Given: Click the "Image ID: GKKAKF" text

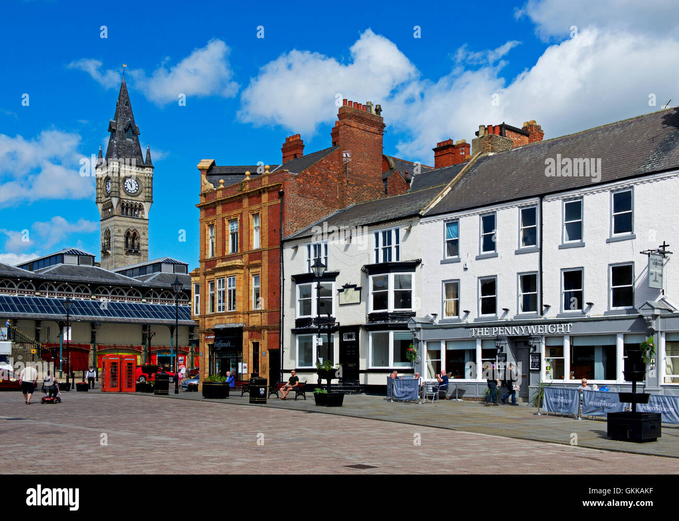Looking at the screenshot, I should click(x=622, y=491).
